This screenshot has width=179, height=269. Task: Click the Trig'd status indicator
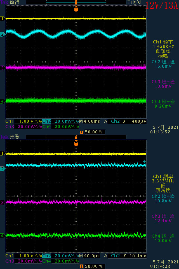point(134,2)
